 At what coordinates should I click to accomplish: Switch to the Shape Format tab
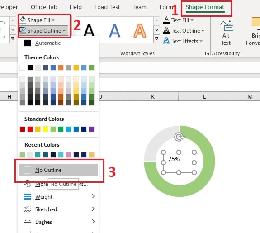tap(205, 7)
